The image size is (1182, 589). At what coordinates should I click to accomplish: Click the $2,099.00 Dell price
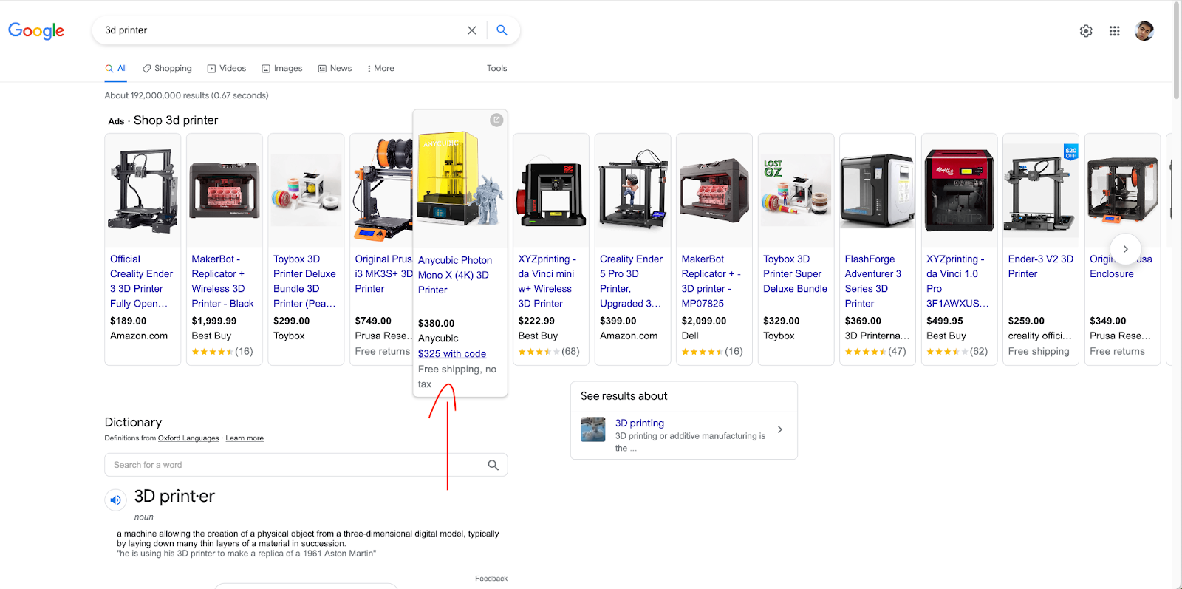[x=704, y=321]
